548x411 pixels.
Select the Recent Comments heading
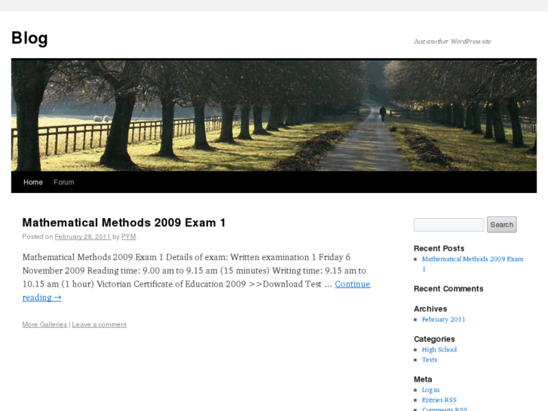pyautogui.click(x=449, y=289)
